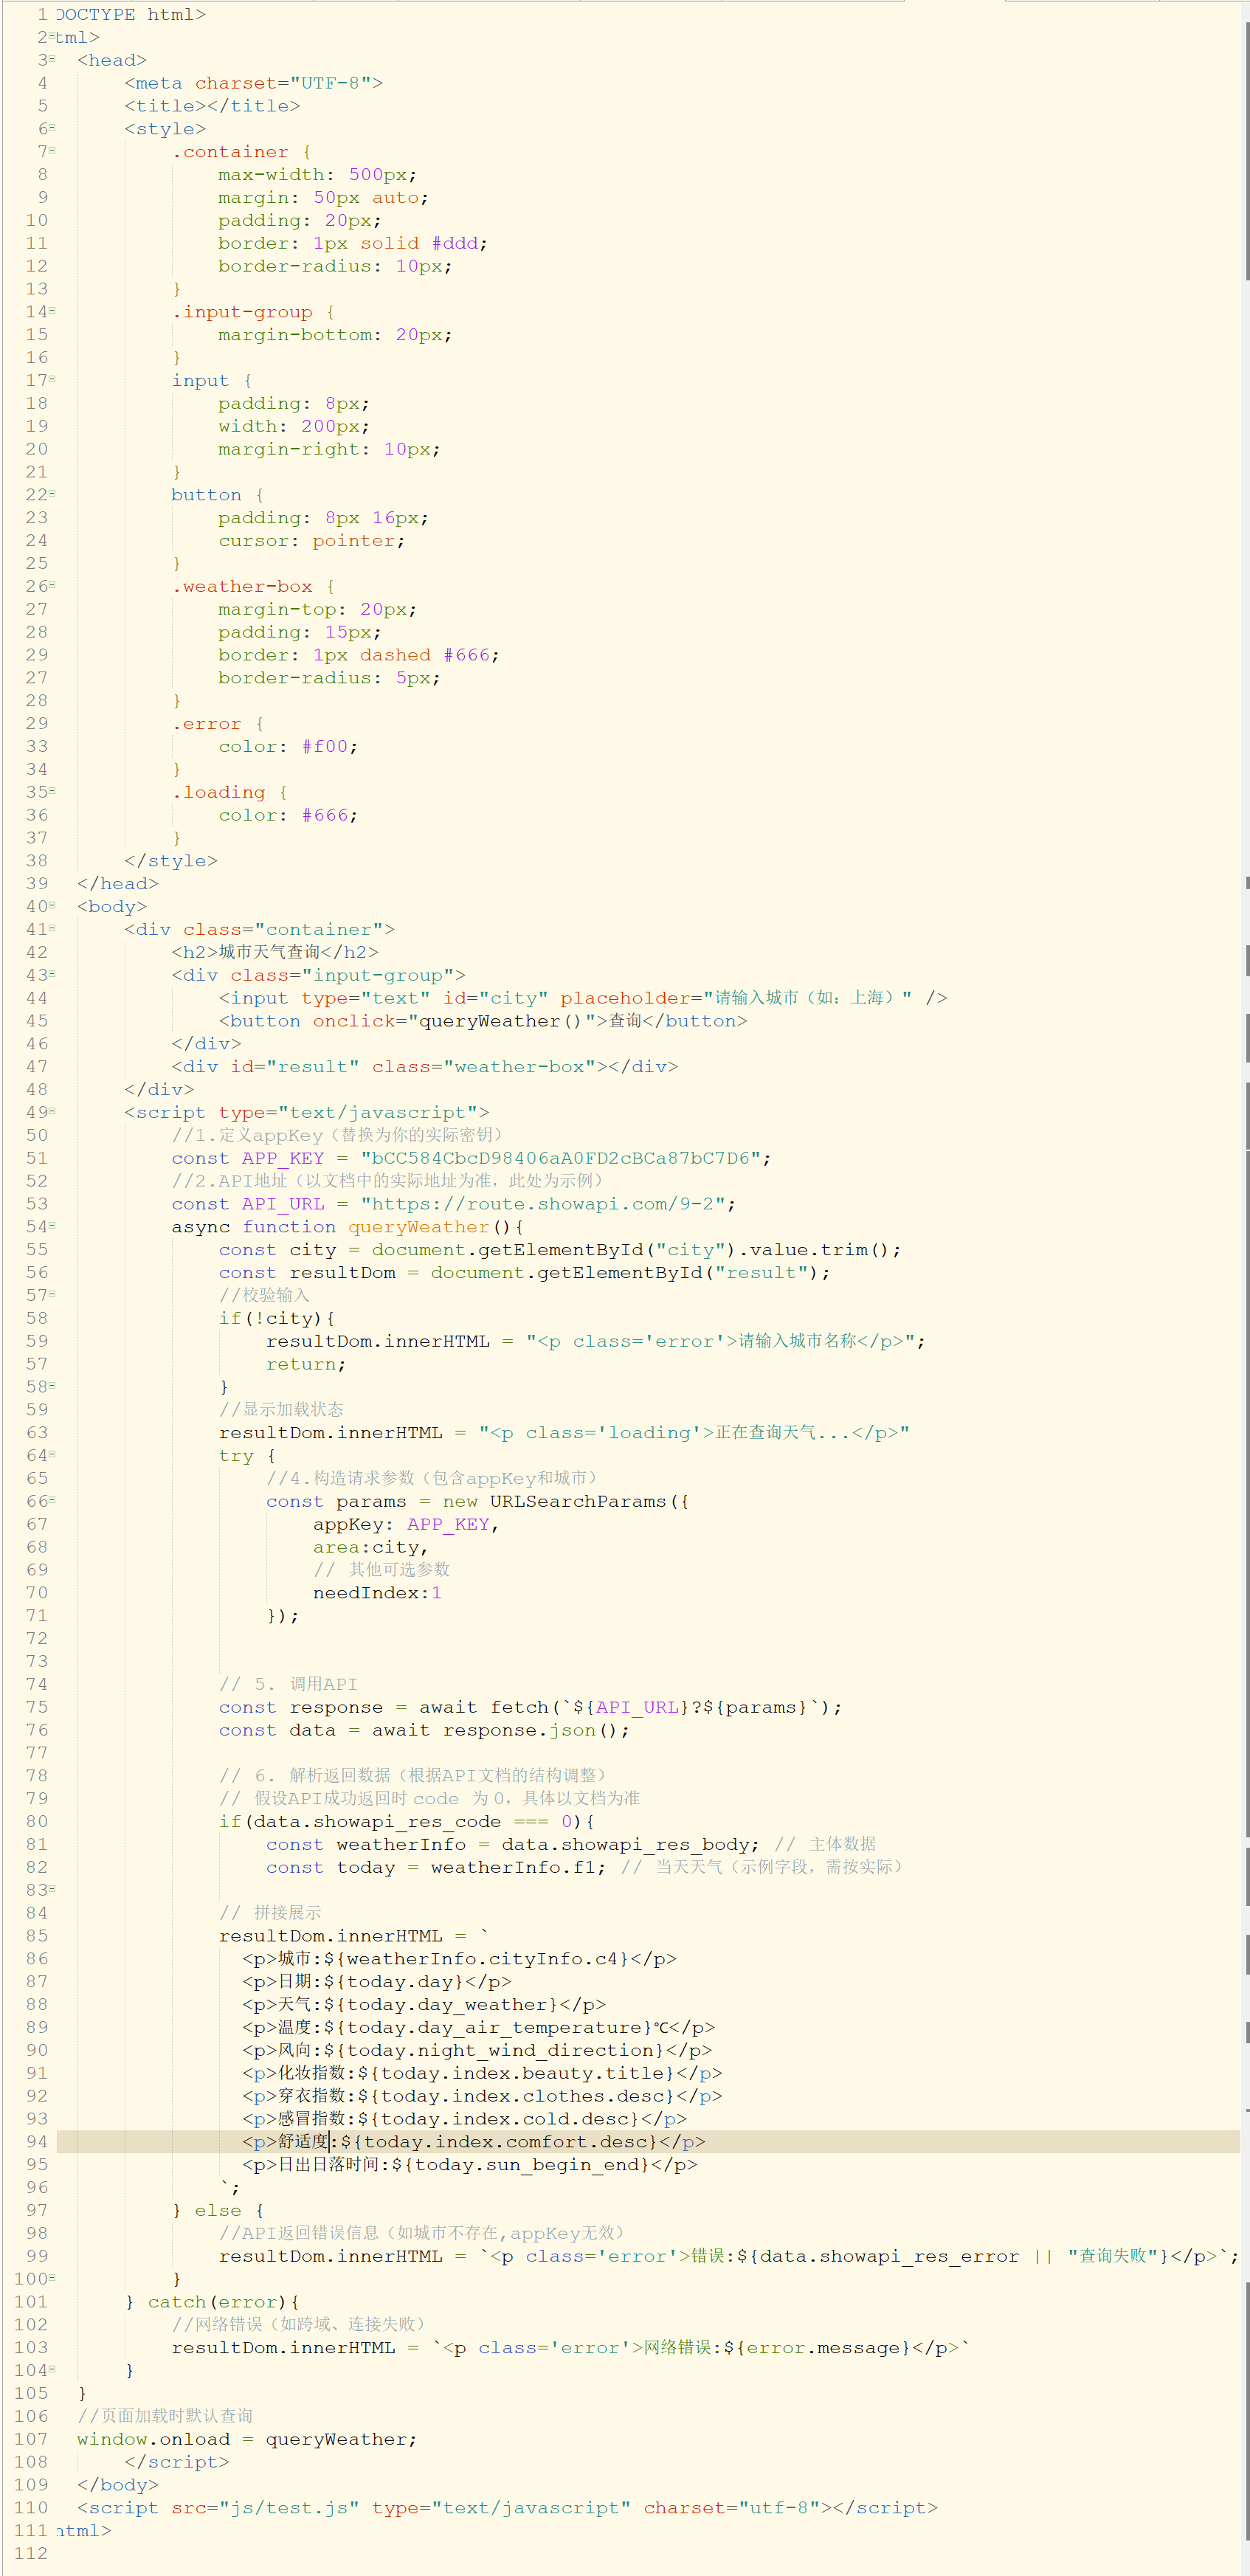Fold the .loading rule on line 35
1250x2576 pixels.
point(52,792)
